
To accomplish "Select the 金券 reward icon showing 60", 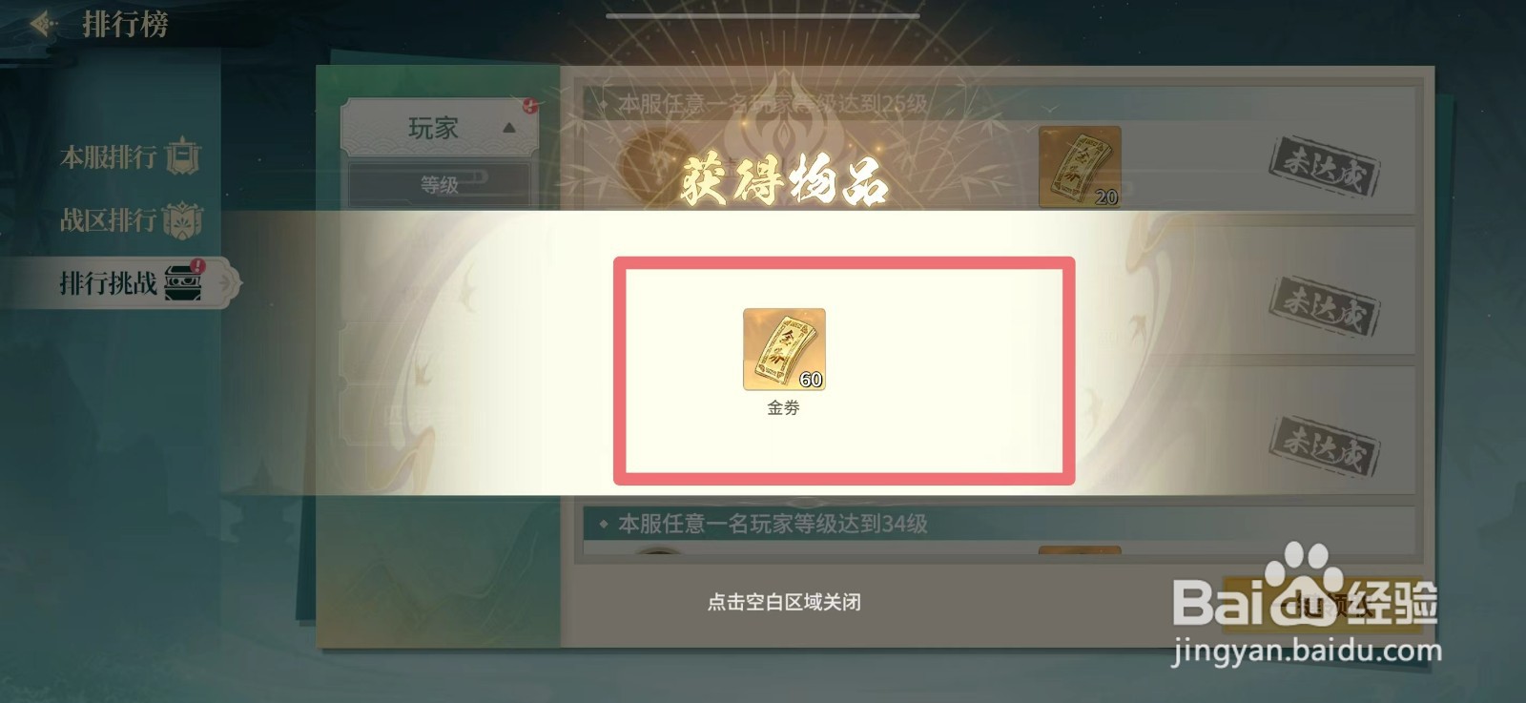I will pos(784,349).
